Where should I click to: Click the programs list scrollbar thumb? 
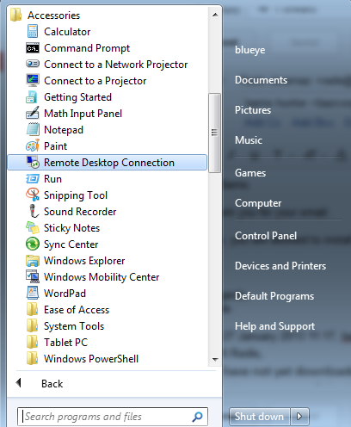(x=214, y=133)
